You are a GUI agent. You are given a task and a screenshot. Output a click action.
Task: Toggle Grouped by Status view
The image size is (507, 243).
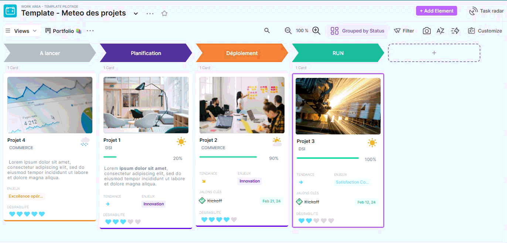(357, 31)
